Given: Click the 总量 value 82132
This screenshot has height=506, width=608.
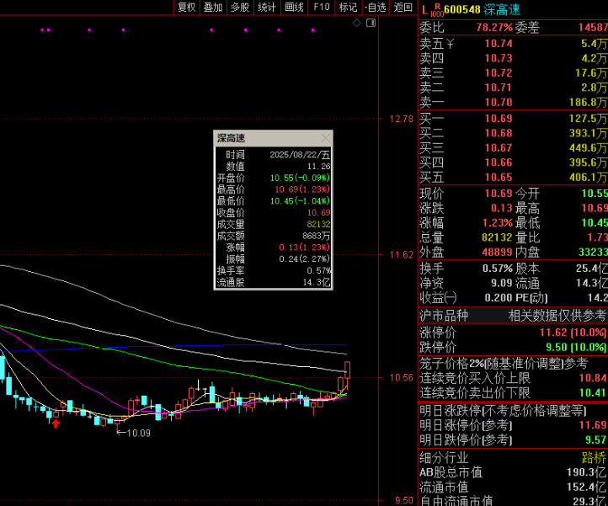Looking at the screenshot, I should [x=497, y=237].
